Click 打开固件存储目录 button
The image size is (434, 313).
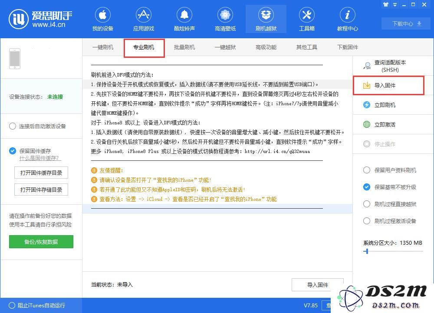coord(41,190)
